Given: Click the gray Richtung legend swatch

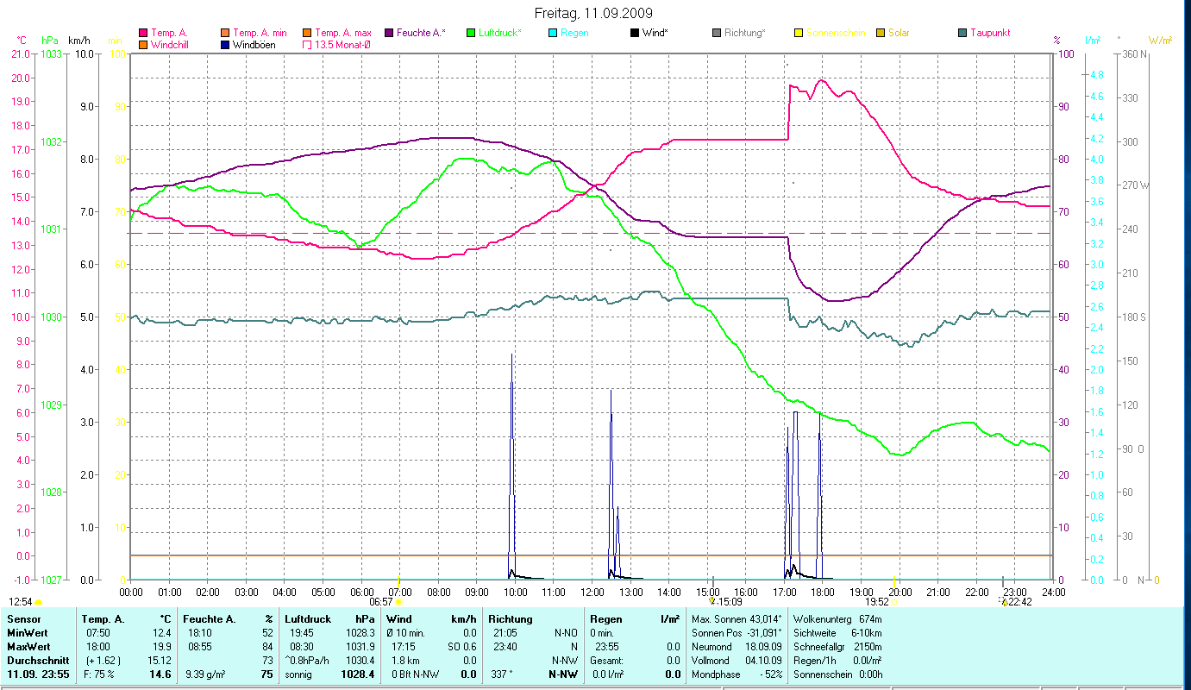Looking at the screenshot, I should 717,33.
